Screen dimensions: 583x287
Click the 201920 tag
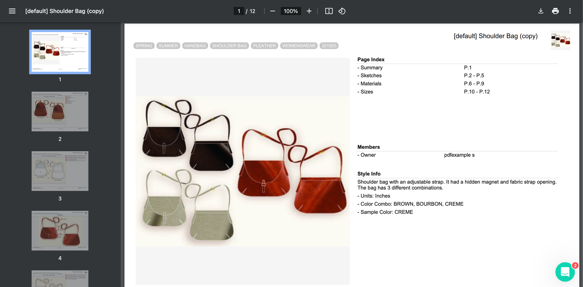[329, 46]
